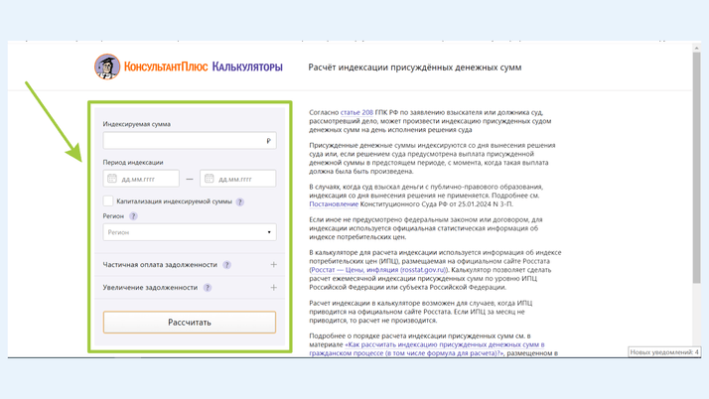Focus the period end date field
This screenshot has height=399, width=709.
point(238,179)
